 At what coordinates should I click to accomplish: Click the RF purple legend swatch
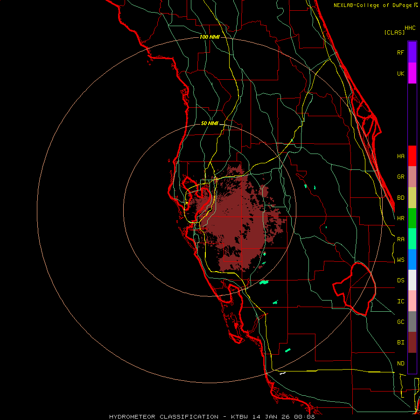click(412, 52)
